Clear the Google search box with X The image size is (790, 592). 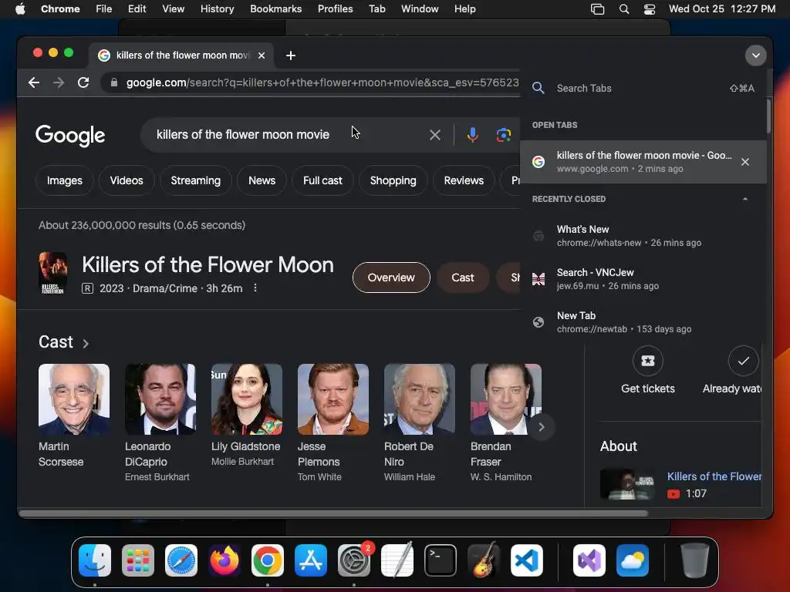pyautogui.click(x=435, y=135)
